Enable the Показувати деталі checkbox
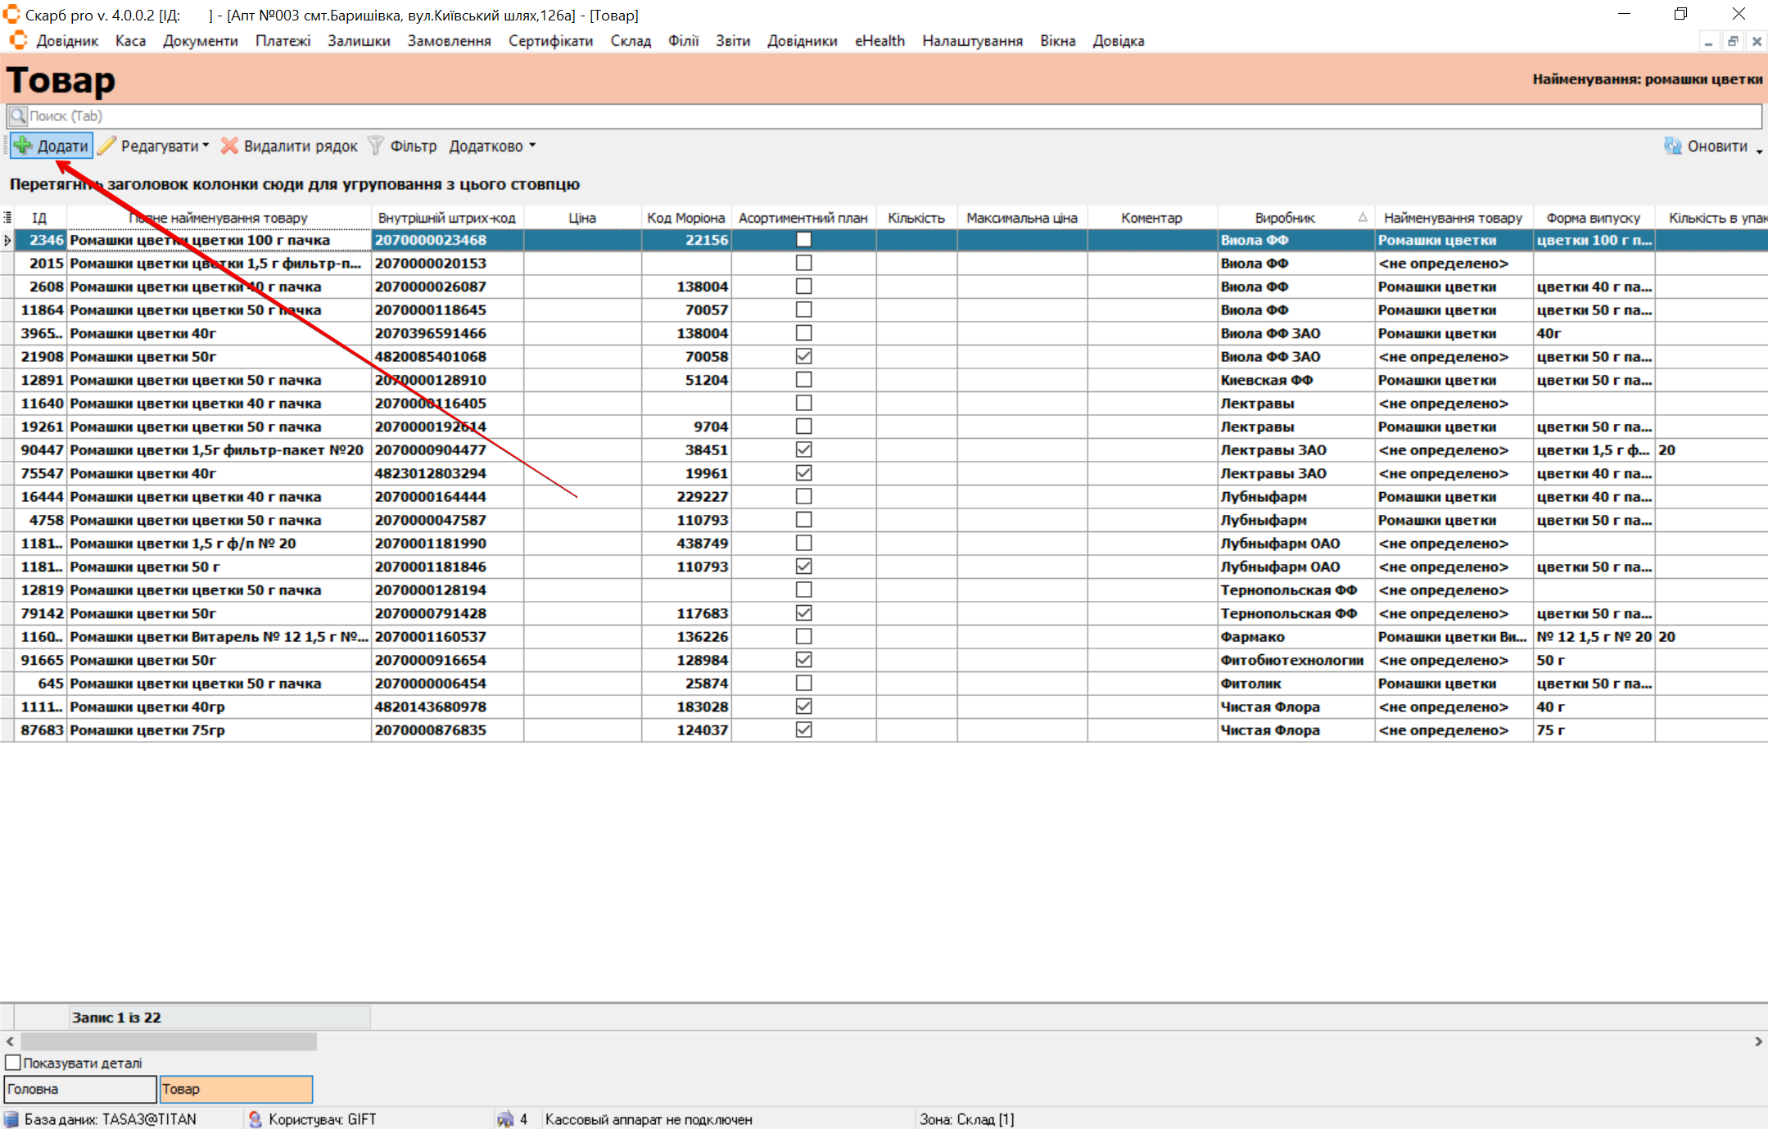The width and height of the screenshot is (1768, 1129). pos(13,1063)
